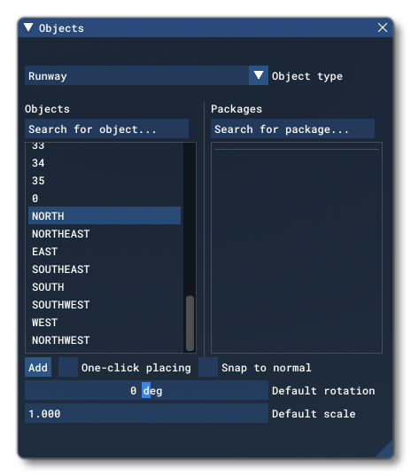This screenshot has width=411, height=476.
Task: Select the NORTHWEST entry
Action: click(105, 340)
